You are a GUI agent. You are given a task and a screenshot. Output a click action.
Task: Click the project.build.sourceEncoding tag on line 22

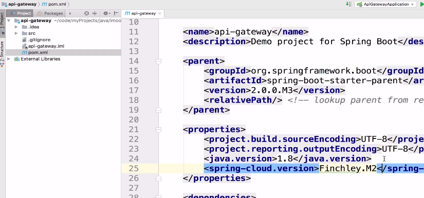(283, 139)
